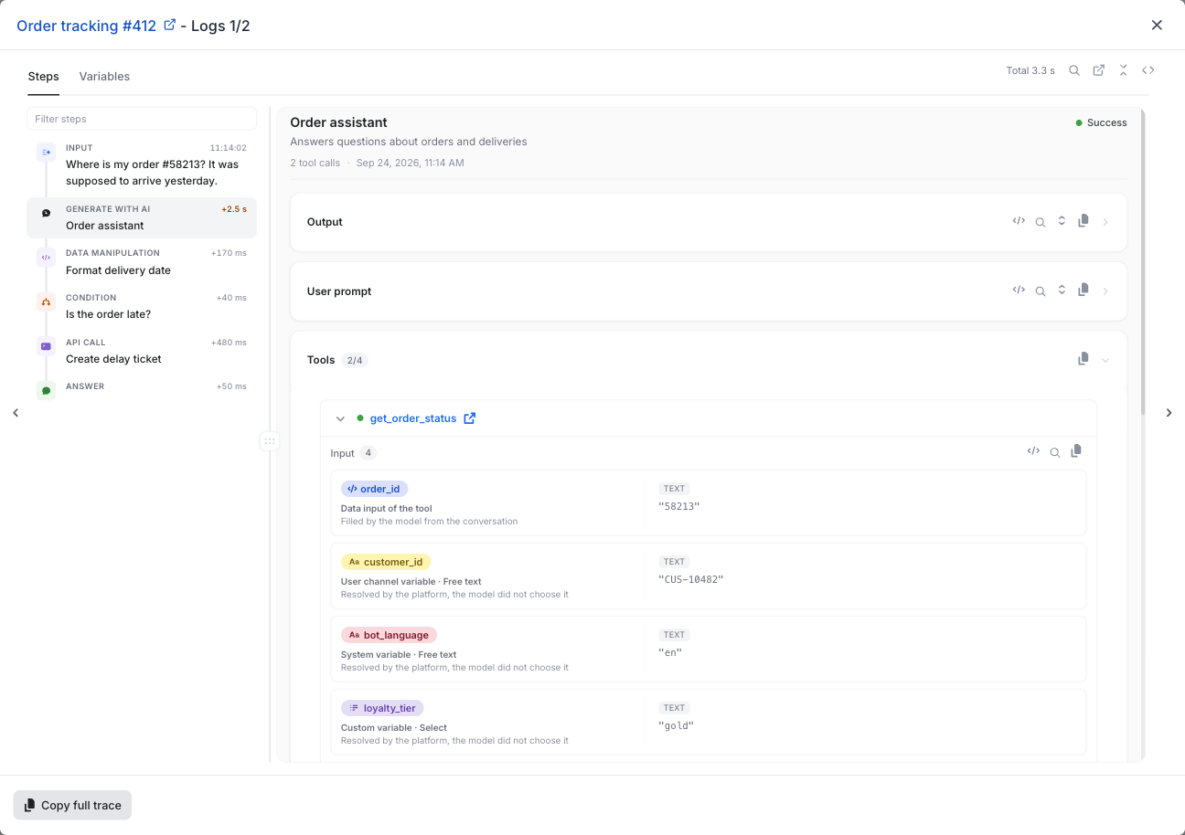Image resolution: width=1185 pixels, height=835 pixels.
Task: Click the bot_language variable tag
Action: click(389, 635)
